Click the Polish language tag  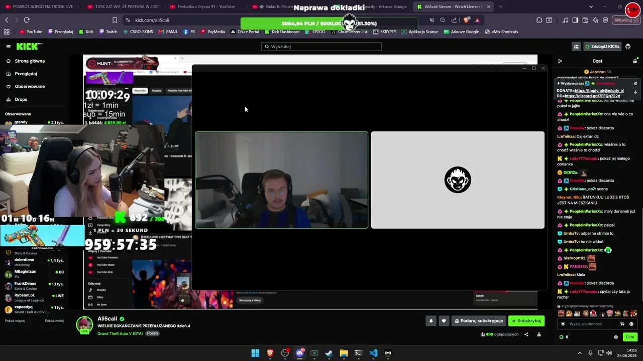point(152,333)
